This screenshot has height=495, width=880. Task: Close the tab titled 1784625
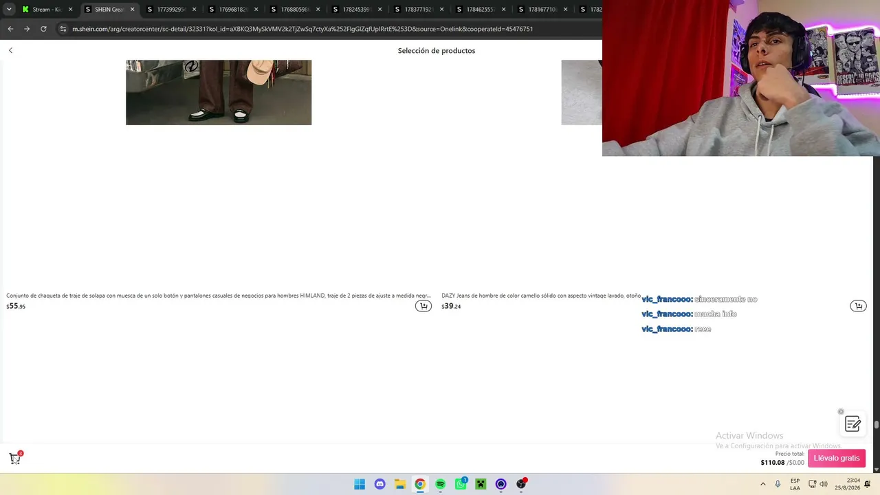(x=503, y=10)
